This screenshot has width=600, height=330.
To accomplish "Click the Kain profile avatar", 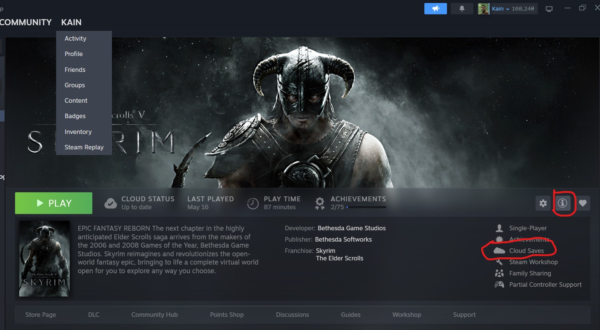I will pos(484,9).
